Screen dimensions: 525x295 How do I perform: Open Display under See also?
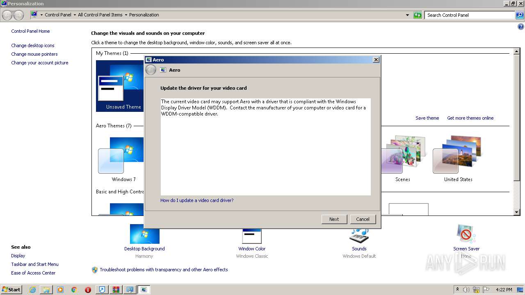(x=18, y=256)
